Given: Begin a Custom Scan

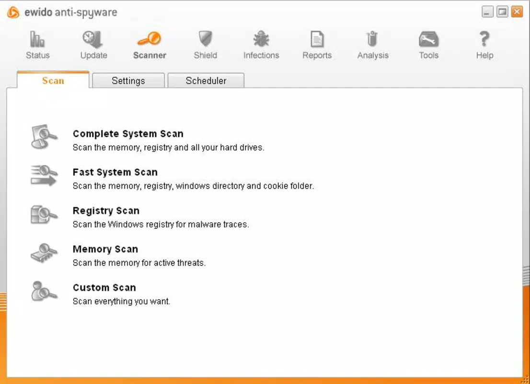Looking at the screenshot, I should (x=104, y=288).
